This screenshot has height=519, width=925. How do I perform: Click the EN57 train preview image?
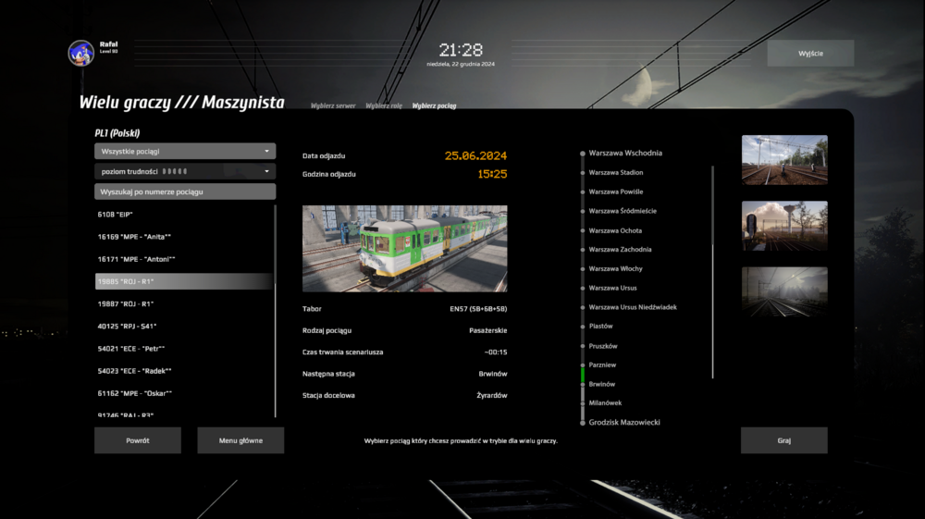[404, 249]
